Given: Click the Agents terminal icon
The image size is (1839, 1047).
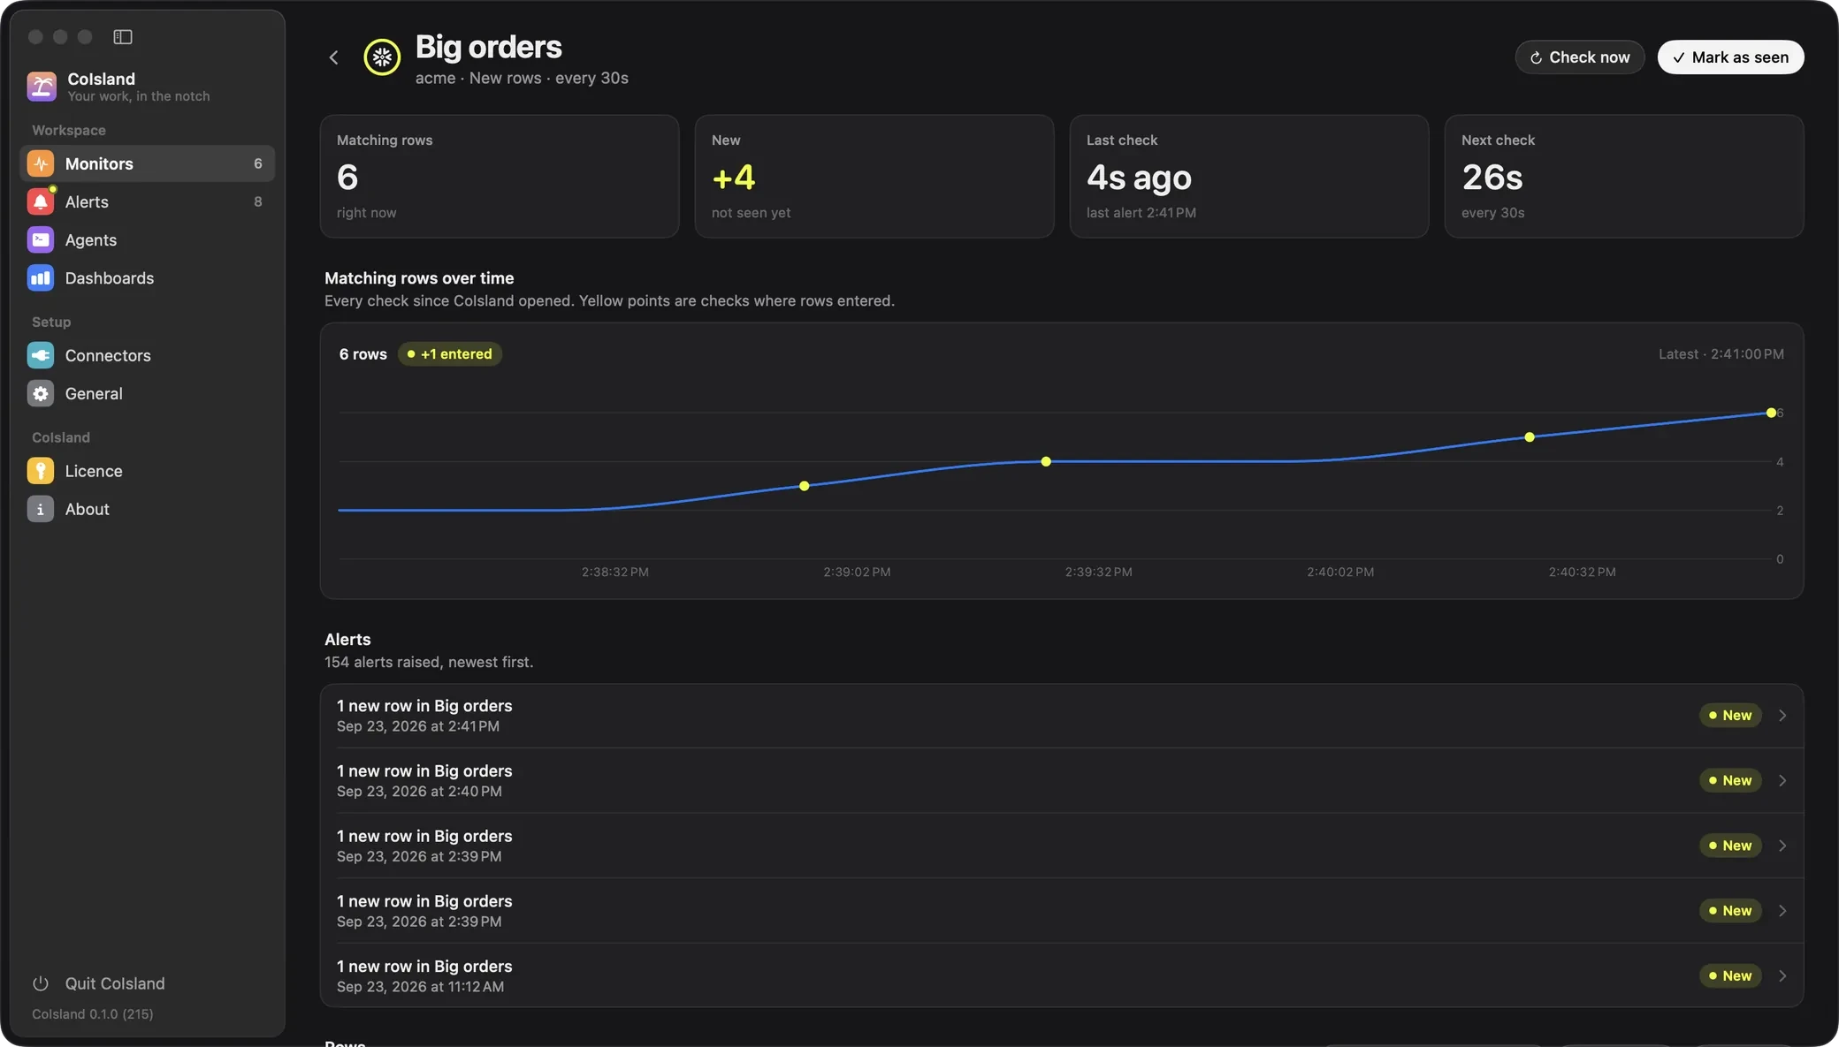Looking at the screenshot, I should [41, 239].
